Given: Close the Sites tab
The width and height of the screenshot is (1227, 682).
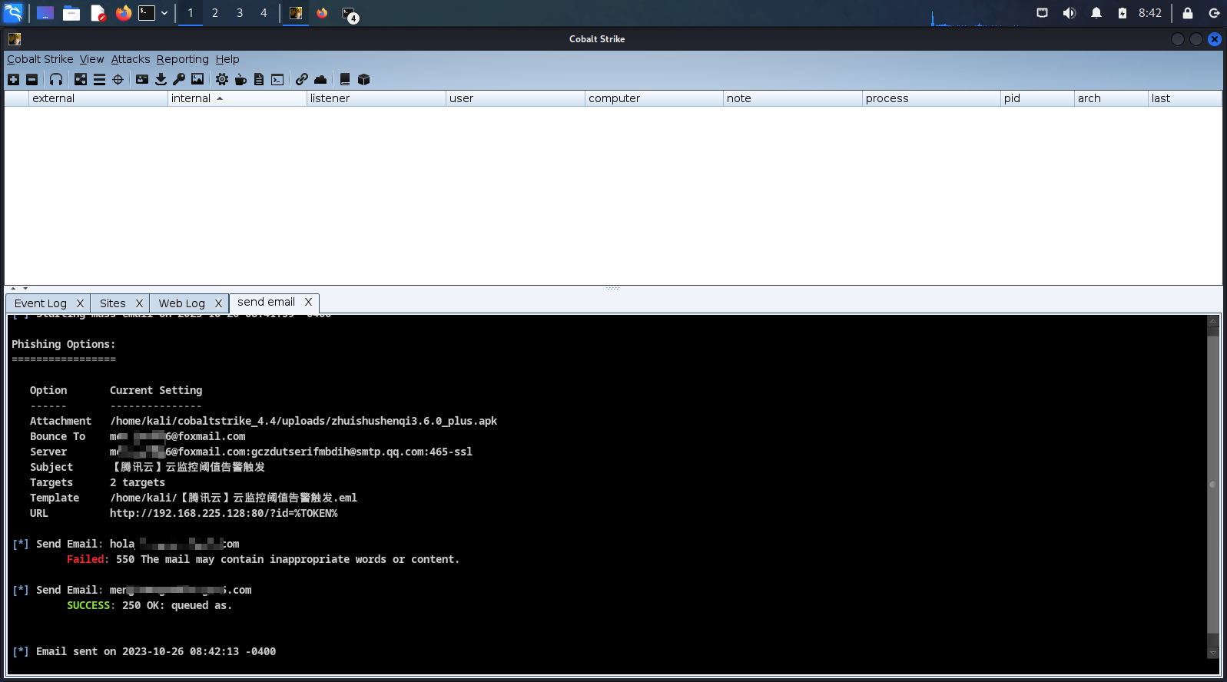Looking at the screenshot, I should point(139,303).
